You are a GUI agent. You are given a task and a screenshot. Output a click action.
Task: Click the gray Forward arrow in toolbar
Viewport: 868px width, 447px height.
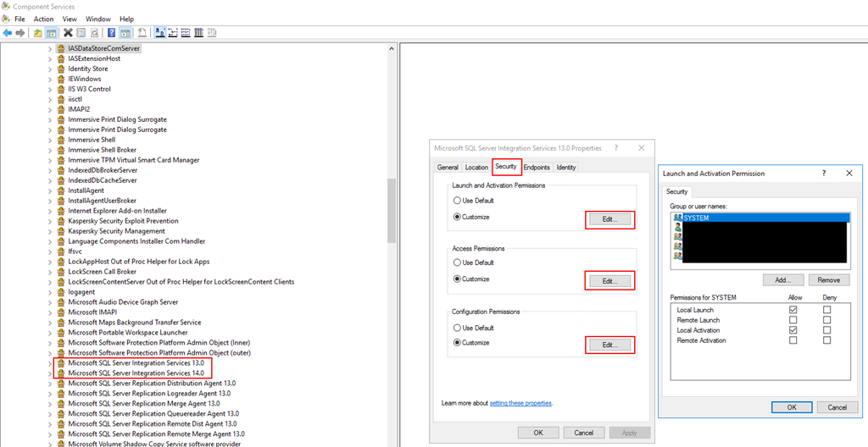click(x=20, y=33)
